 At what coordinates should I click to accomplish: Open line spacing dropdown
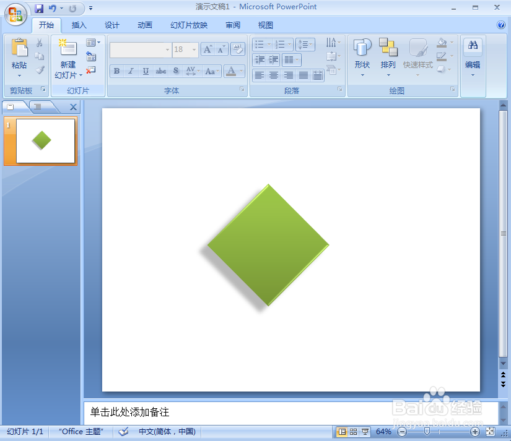pos(305,45)
